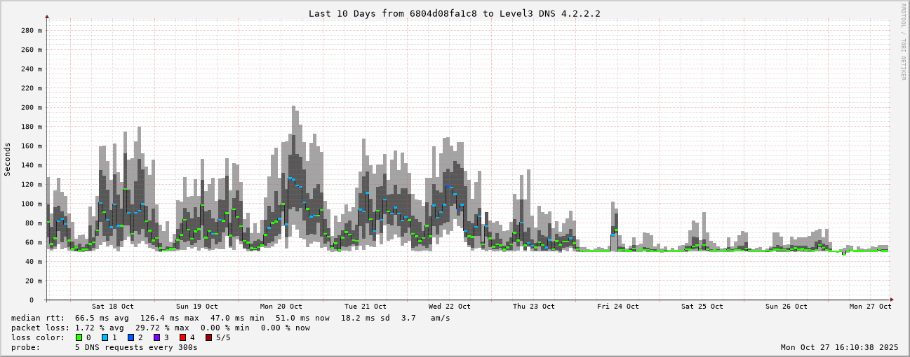Click the Sat 18 Oct axis label
The image size is (910, 357).
point(112,307)
